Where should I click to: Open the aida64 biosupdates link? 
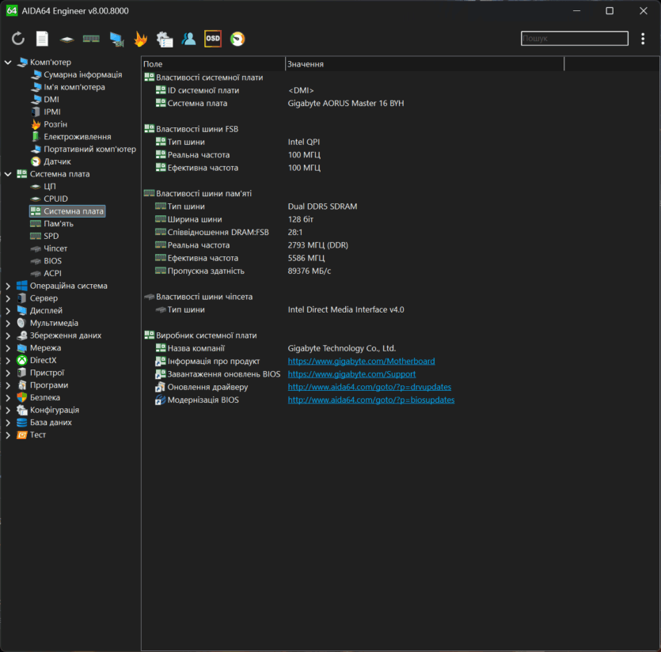point(370,400)
